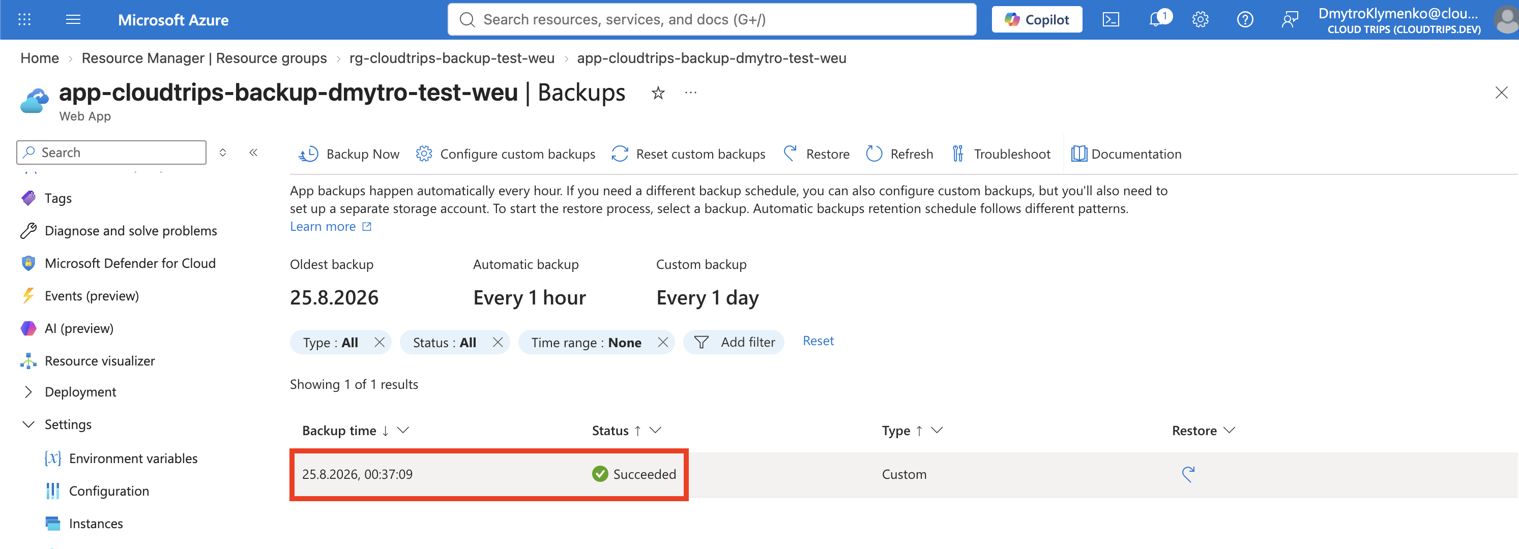Open Tags in the sidebar
This screenshot has height=549, width=1519.
coord(58,199)
